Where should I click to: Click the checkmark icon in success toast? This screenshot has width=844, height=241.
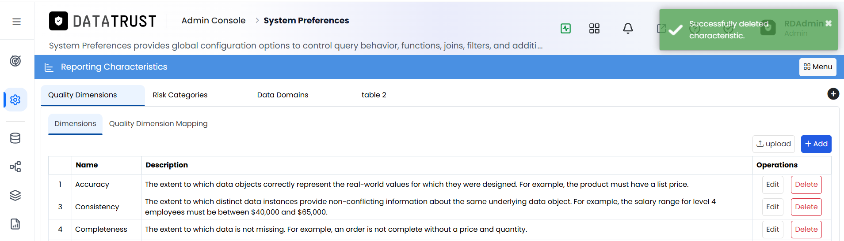click(x=675, y=30)
